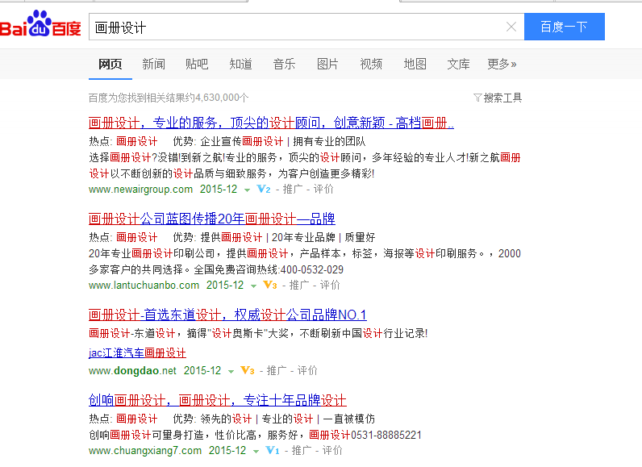The height and width of the screenshot is (467, 642).
Task: Expand dropdown arrow after lantuchuanbo.com date
Action: click(253, 286)
